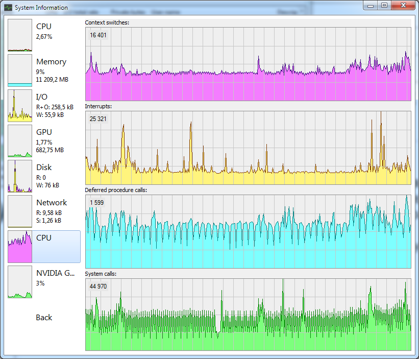419x359 pixels.
Task: Click the Deferred procedure calls graph
Action: (x=248, y=231)
